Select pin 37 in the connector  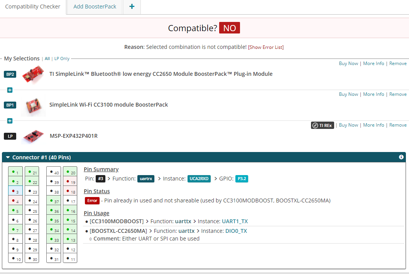coord(54,200)
